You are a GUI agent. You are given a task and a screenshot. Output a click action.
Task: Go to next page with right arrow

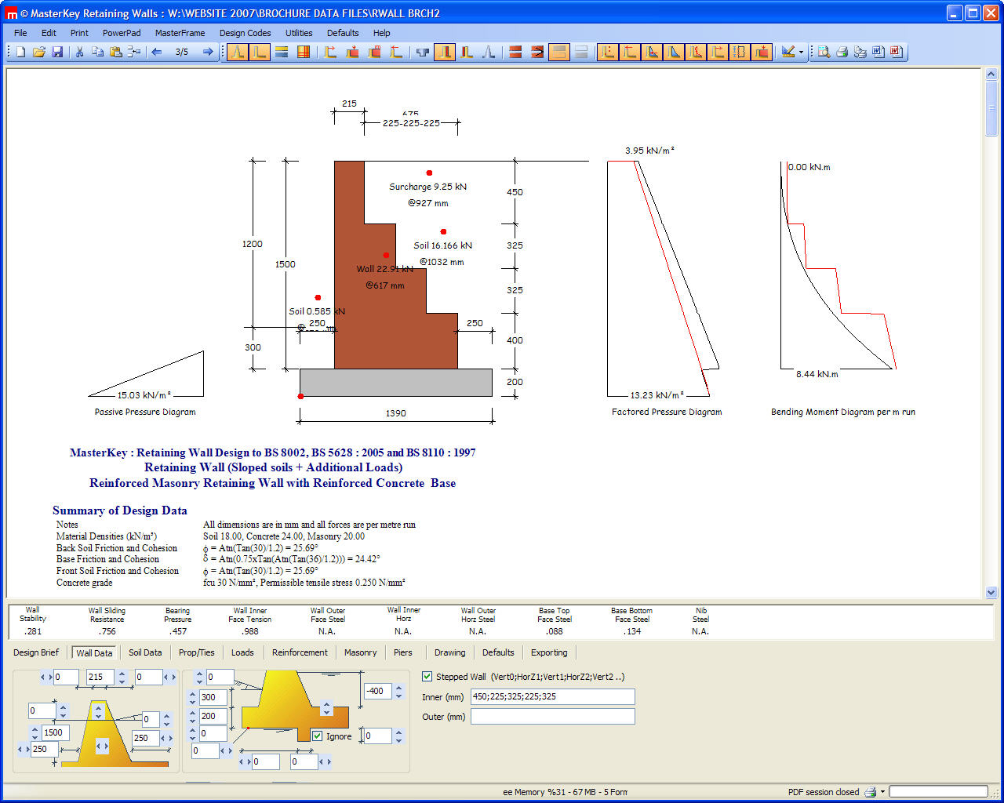208,52
